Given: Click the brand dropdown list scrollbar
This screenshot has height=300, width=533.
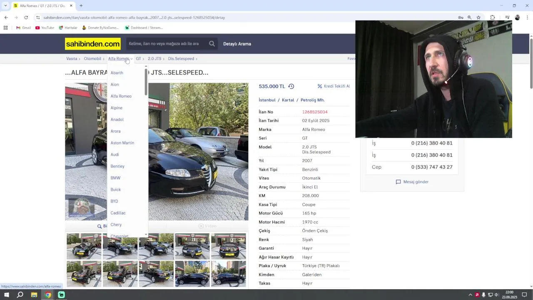Looking at the screenshot, I should pos(146,82).
